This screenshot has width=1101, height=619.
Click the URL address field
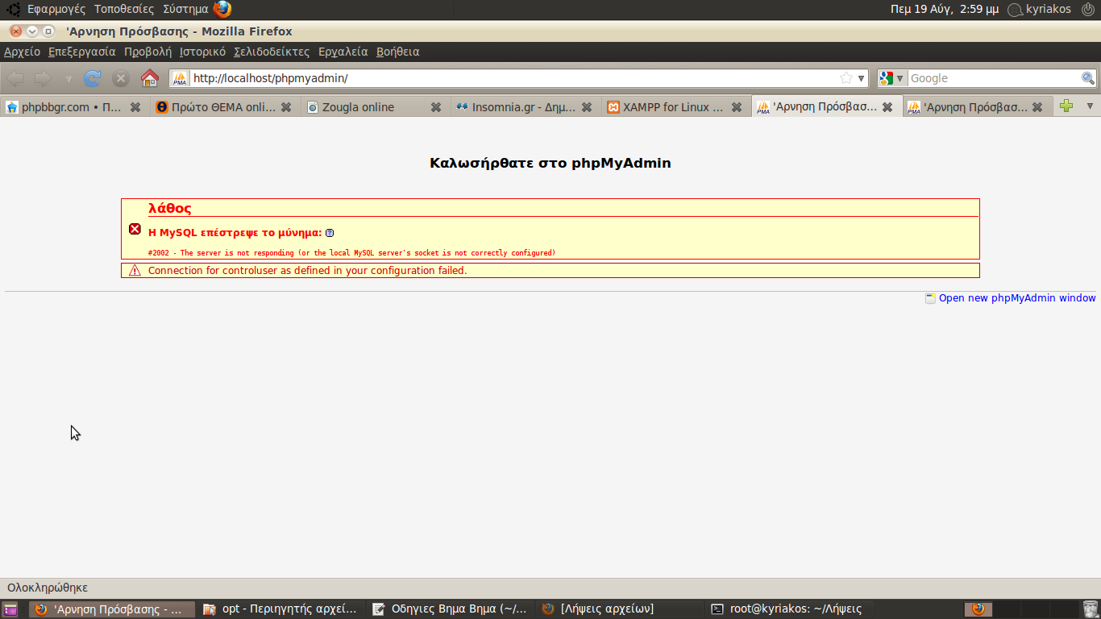(x=514, y=78)
